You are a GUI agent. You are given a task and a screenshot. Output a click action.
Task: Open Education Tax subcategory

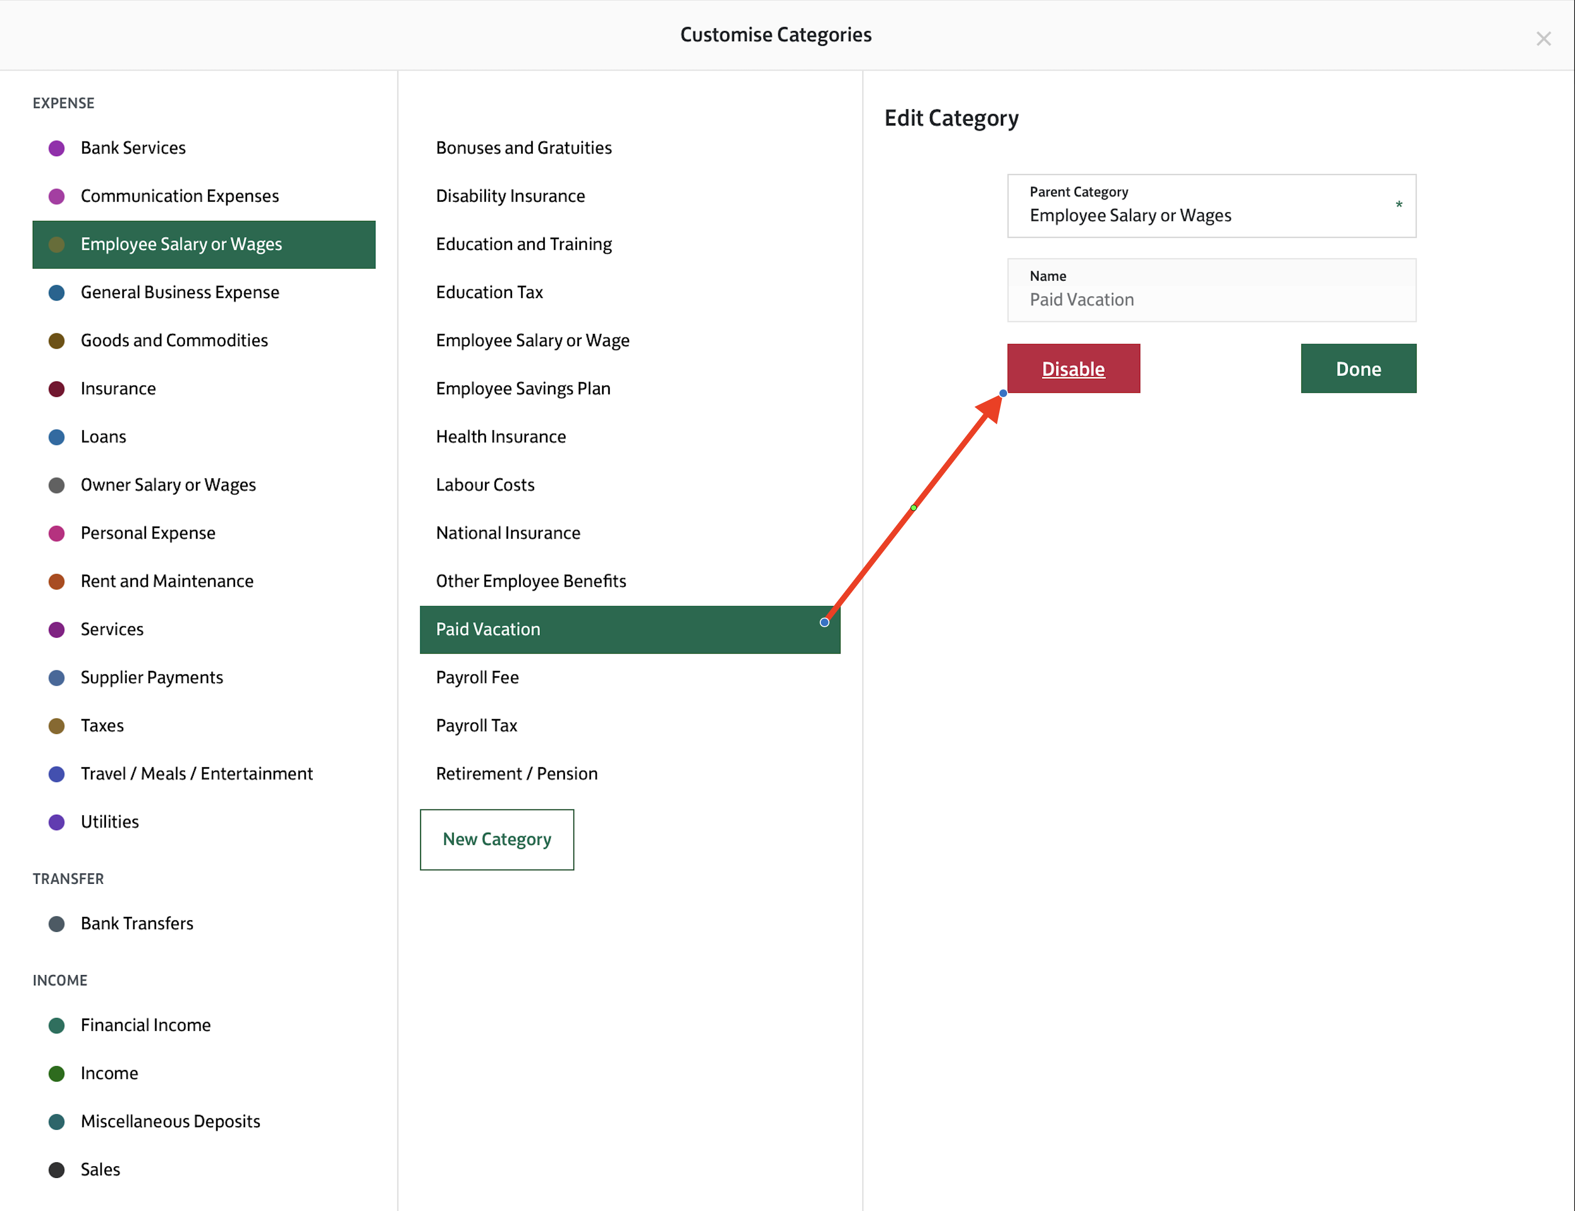pyautogui.click(x=630, y=293)
